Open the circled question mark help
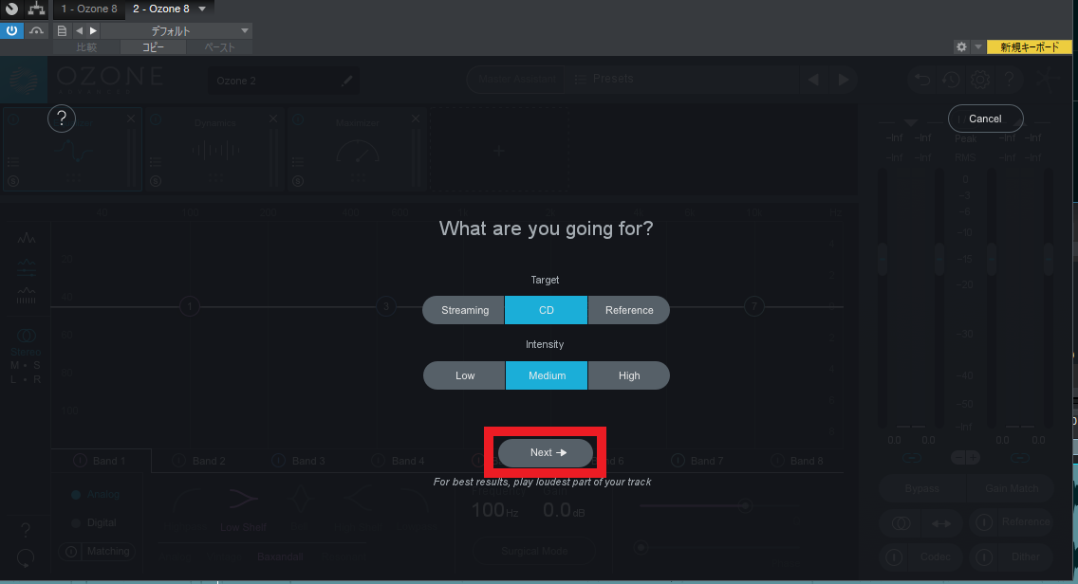Image resolution: width=1078 pixels, height=584 pixels. [61, 119]
